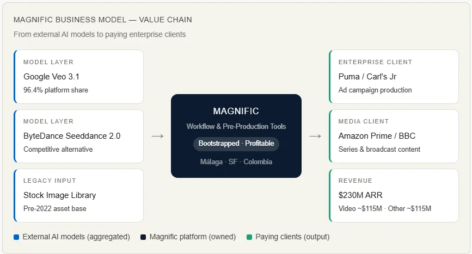This screenshot has height=254, width=472.
Task: Click the Magnific Business Model heading
Action: [x=103, y=20]
